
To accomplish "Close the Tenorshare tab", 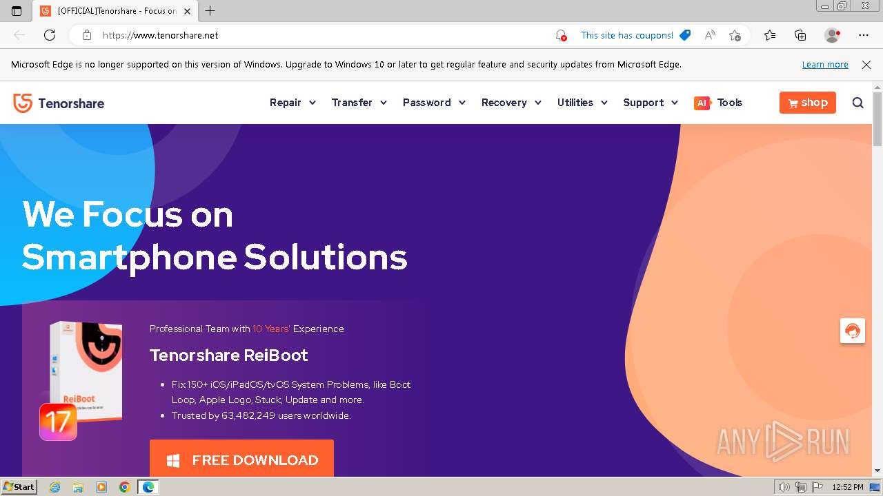I will coord(187,11).
